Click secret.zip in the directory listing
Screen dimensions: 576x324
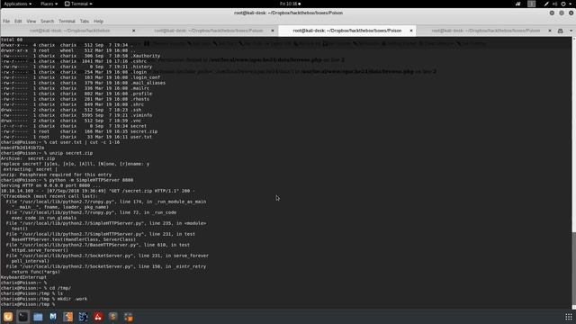[144, 131]
